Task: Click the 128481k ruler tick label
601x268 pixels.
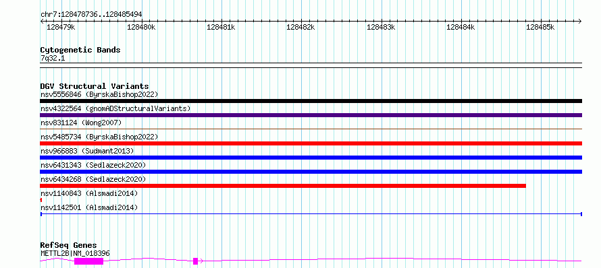Action: click(x=221, y=27)
